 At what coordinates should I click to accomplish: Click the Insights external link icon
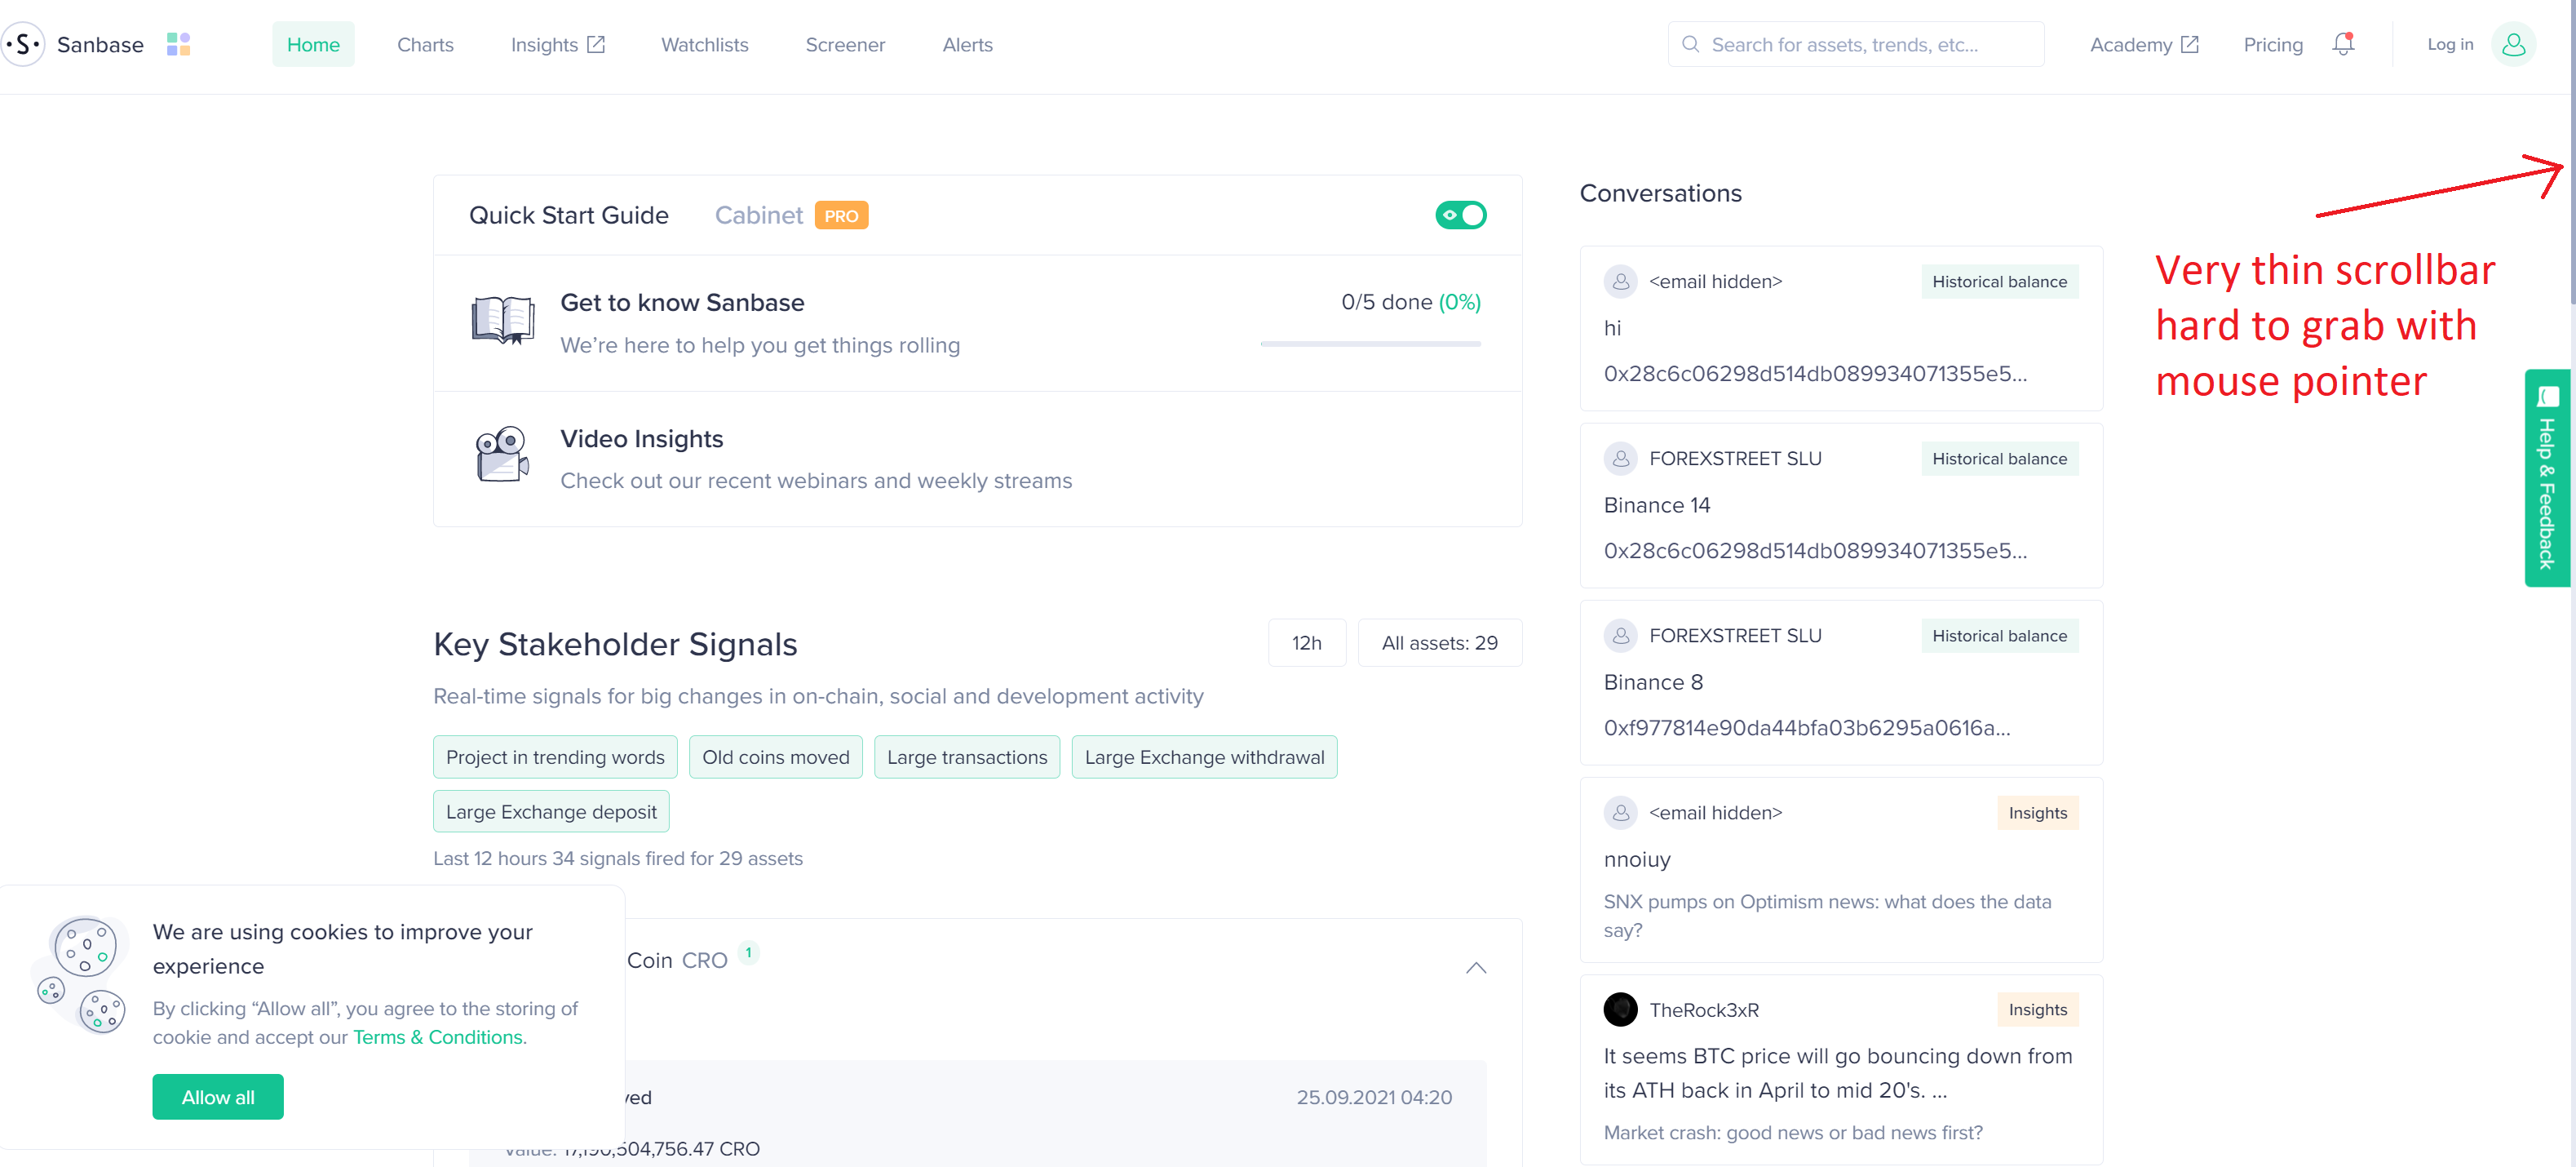(596, 44)
